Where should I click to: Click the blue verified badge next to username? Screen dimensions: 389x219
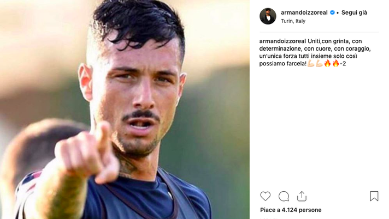[332, 13]
